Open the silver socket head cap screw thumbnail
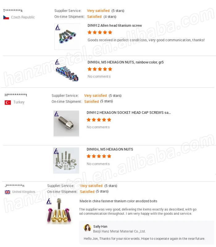This screenshot has width=216, height=247. click(x=66, y=123)
